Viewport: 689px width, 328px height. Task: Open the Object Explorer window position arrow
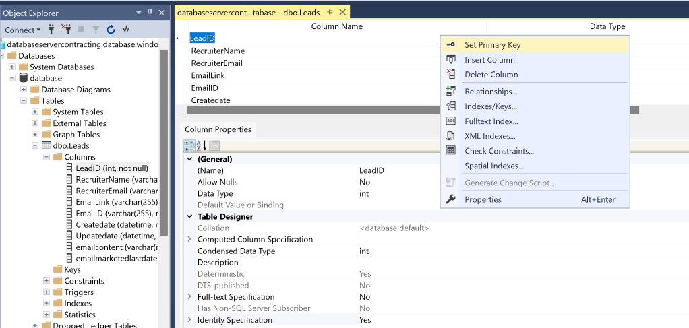(139, 13)
